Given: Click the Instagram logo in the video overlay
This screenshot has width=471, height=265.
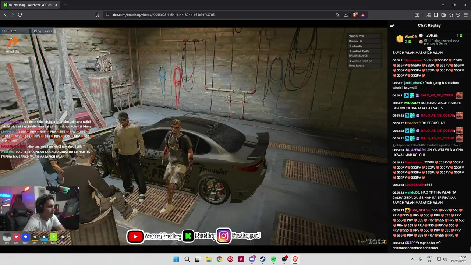Looking at the screenshot, I should point(223,236).
